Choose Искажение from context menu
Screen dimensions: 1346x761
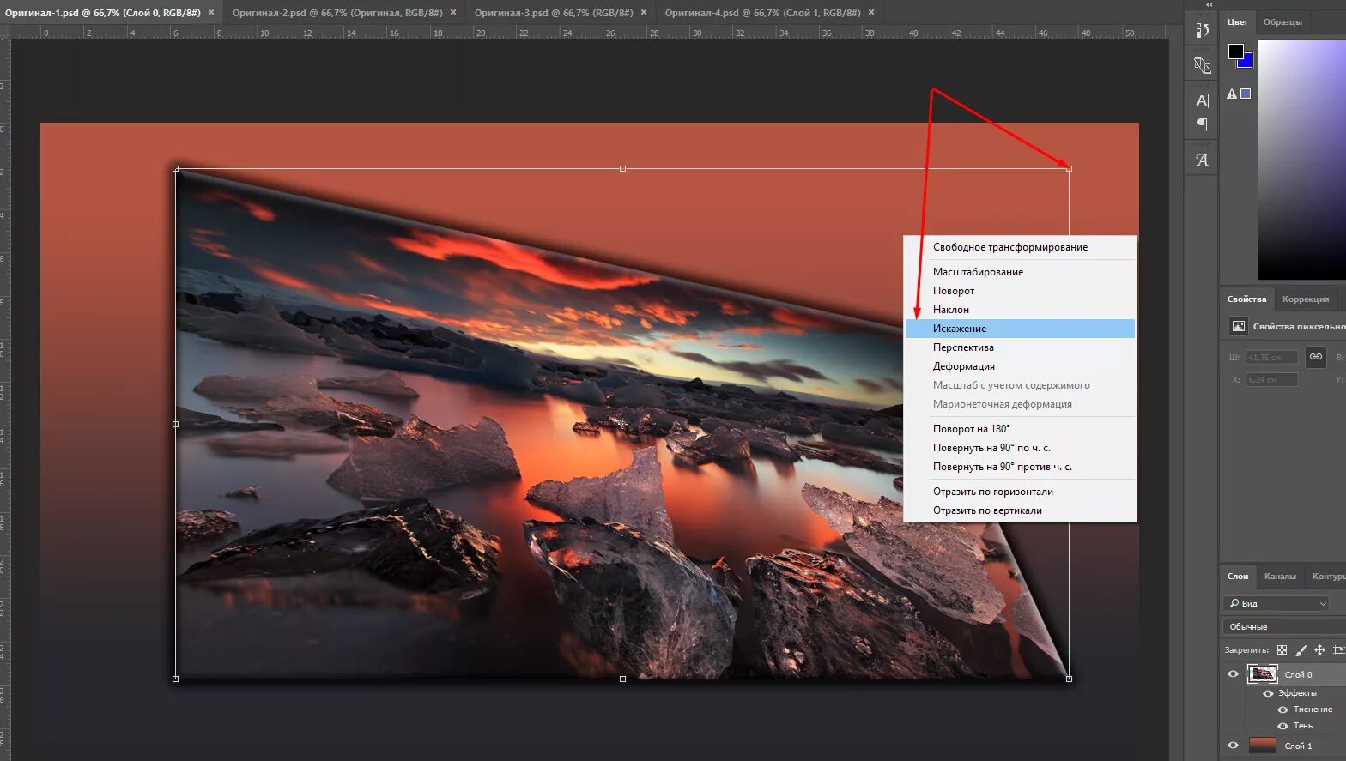coord(1020,329)
